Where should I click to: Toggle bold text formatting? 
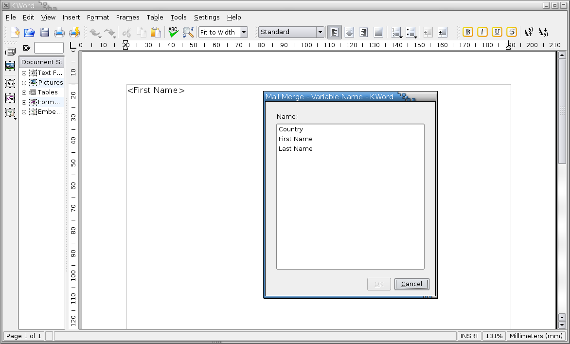(x=467, y=32)
